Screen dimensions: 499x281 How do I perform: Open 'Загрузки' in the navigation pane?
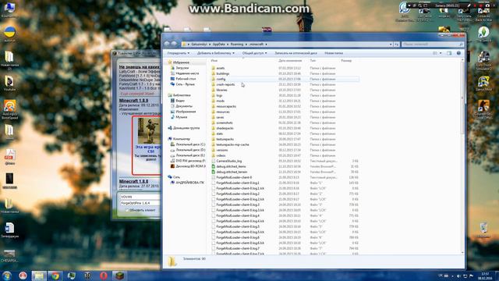[182, 68]
